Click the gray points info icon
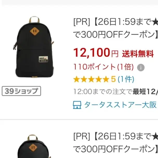 [x=141, y=67]
